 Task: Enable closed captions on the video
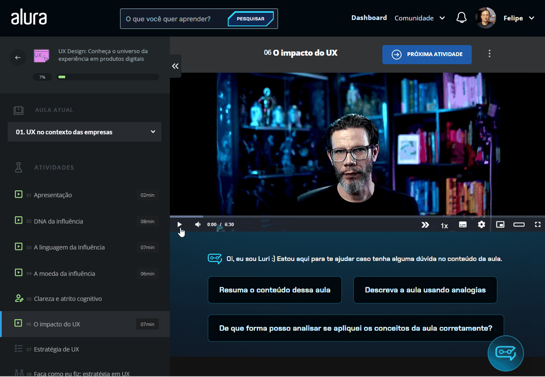click(463, 224)
